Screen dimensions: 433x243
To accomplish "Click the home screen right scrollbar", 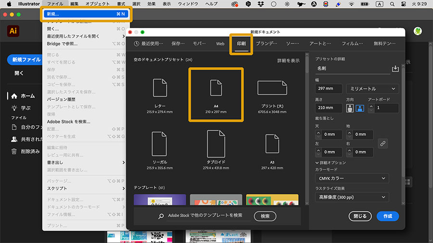I will (431, 116).
